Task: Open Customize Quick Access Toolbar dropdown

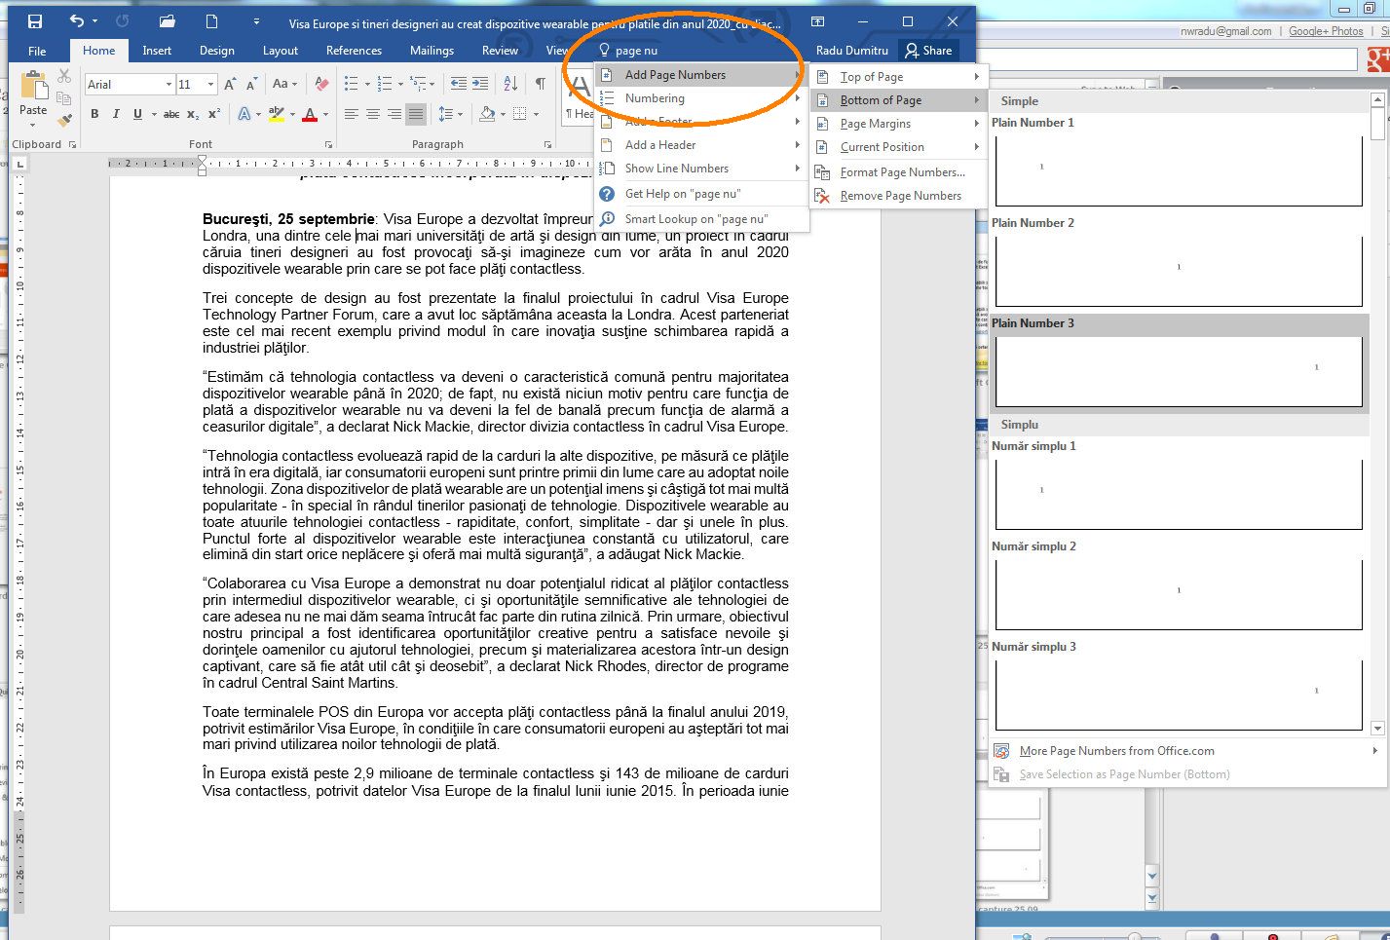Action: [x=256, y=21]
